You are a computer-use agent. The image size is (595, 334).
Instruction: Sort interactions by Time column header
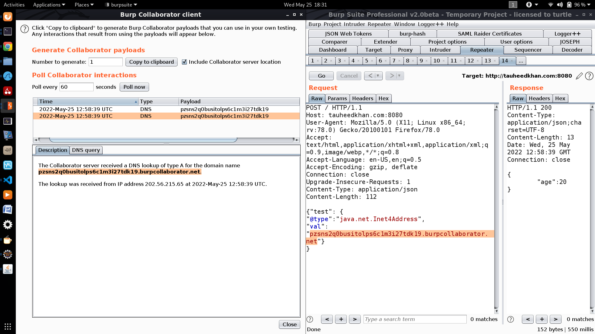pyautogui.click(x=88, y=101)
